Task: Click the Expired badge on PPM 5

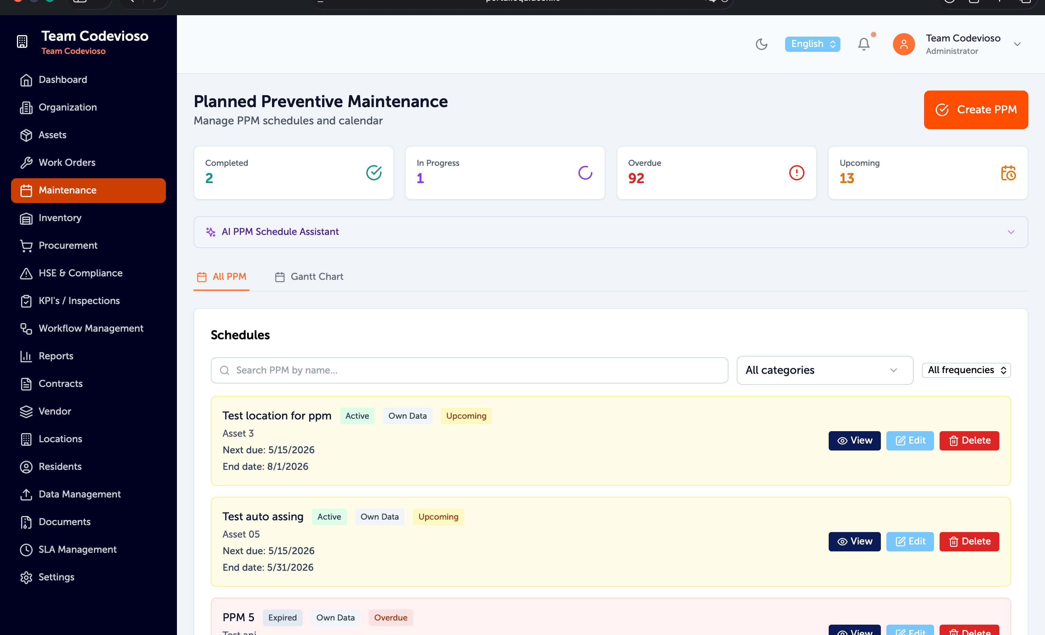Action: pyautogui.click(x=282, y=618)
